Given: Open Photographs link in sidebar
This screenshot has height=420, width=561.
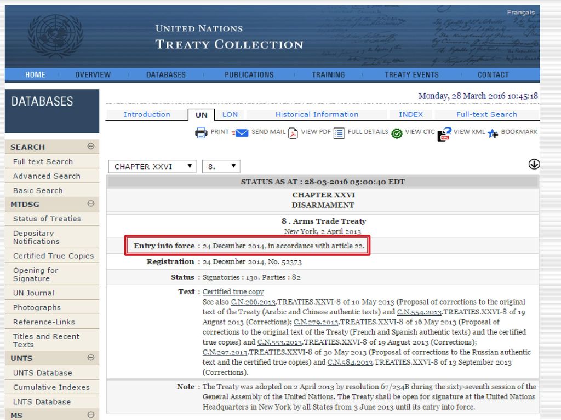Looking at the screenshot, I should click(x=37, y=307).
